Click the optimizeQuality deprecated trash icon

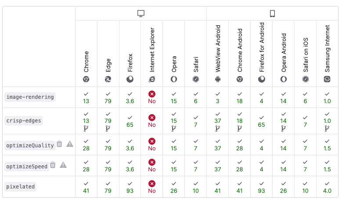[59, 144]
